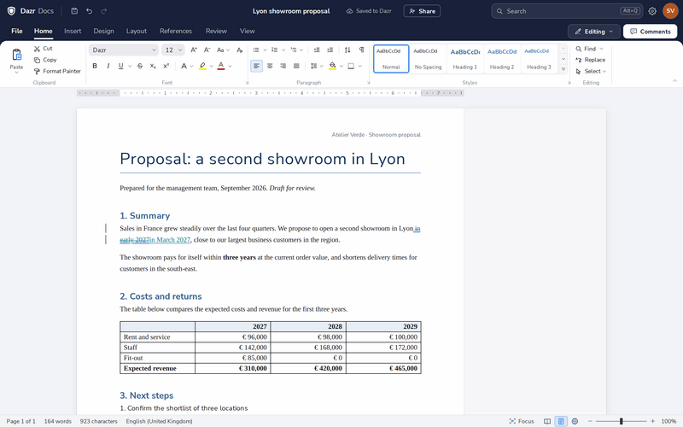Click the Copy icon

[x=37, y=60]
